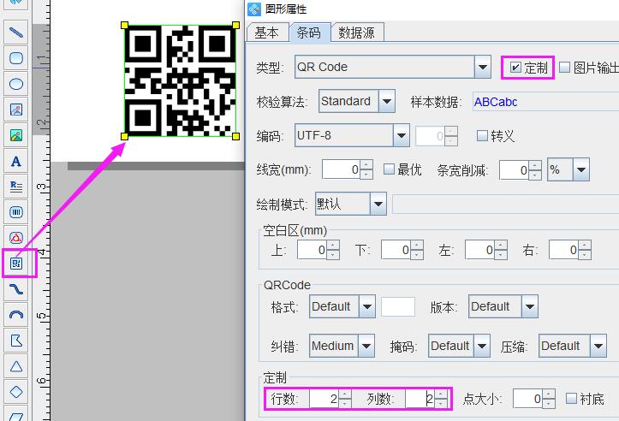Select the QR code on canvas
This screenshot has height=421, width=619.
click(x=180, y=81)
